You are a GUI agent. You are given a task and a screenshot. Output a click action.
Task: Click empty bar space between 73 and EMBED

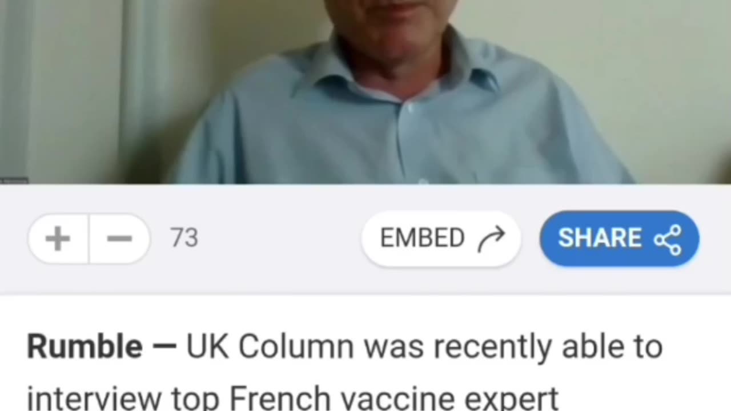pos(280,239)
